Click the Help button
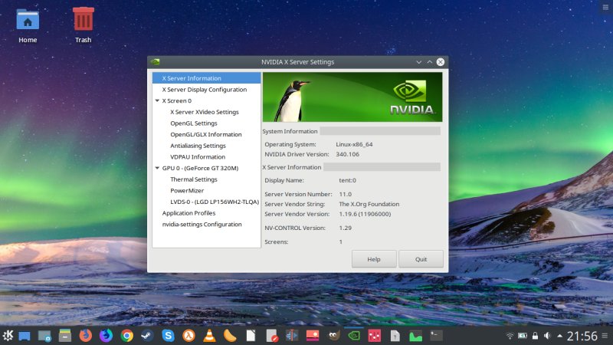This screenshot has width=613, height=345. (x=374, y=259)
